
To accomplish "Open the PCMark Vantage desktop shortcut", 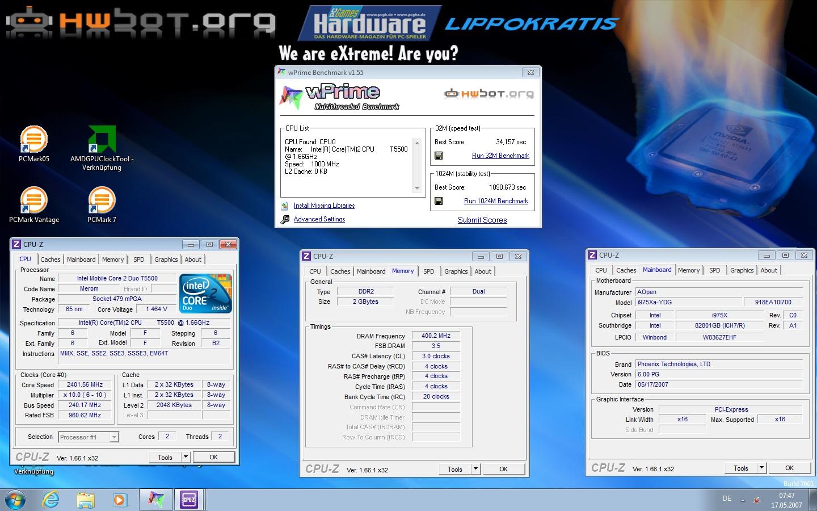I will tap(34, 204).
